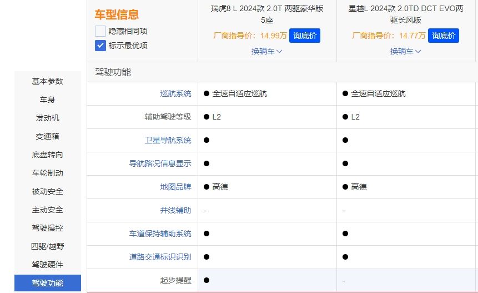
Task: Navigate to 底盘转向 in sidebar
Action: pos(48,155)
